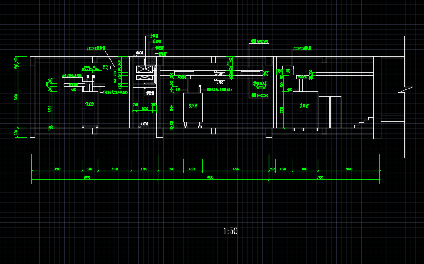Click the 1200X200 return air label

pyautogui.click(x=260, y=88)
